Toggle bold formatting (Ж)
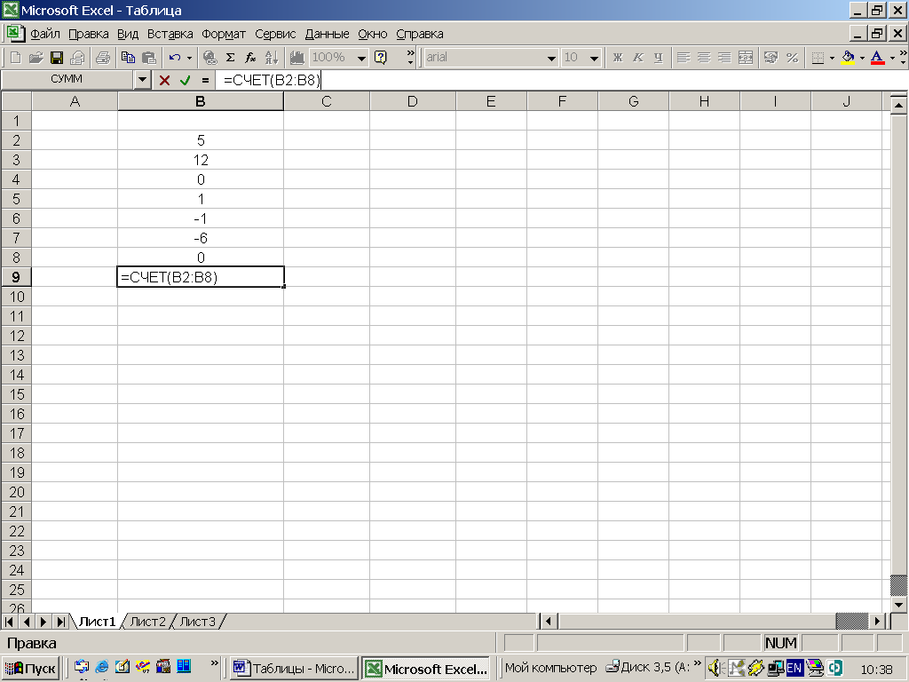The width and height of the screenshot is (909, 682). pyautogui.click(x=618, y=58)
